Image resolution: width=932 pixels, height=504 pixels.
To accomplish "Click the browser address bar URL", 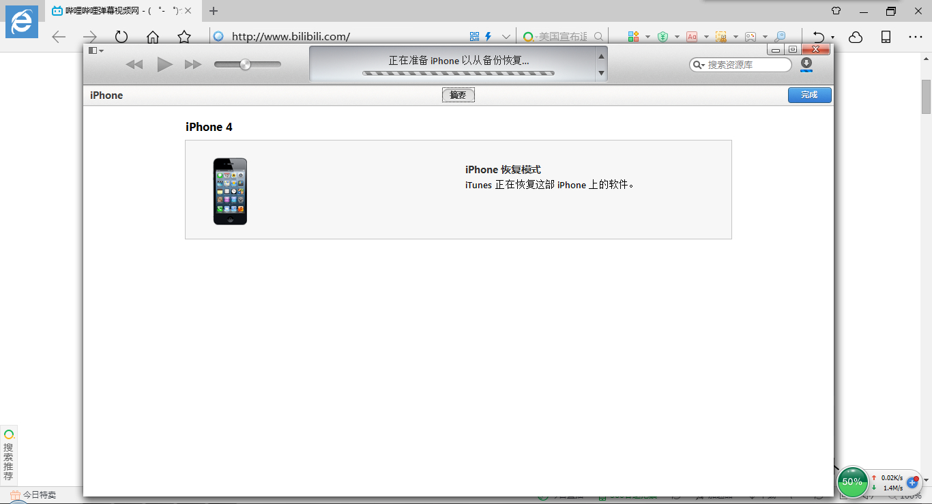I will tap(291, 37).
